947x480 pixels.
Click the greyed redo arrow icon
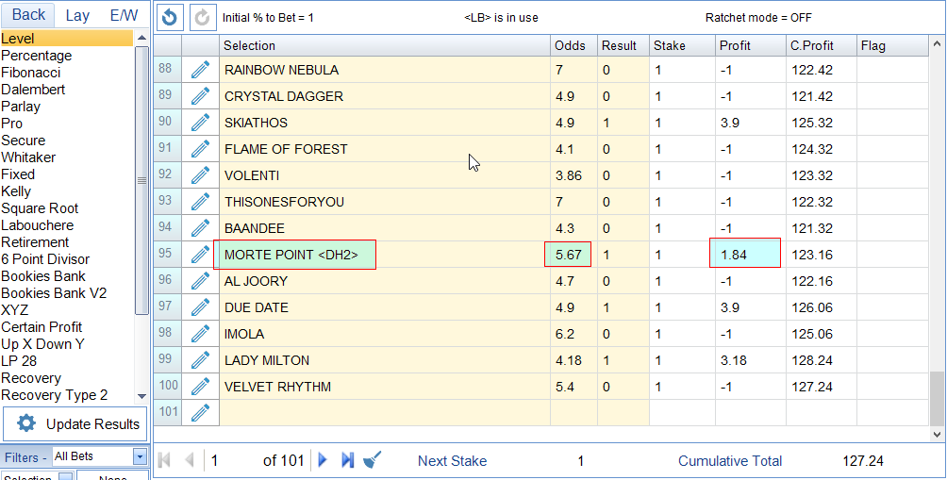tap(202, 17)
